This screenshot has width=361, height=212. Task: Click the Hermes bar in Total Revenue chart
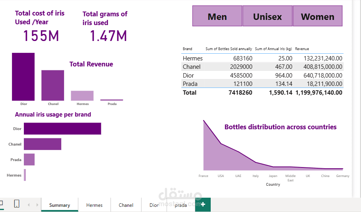click(x=82, y=95)
